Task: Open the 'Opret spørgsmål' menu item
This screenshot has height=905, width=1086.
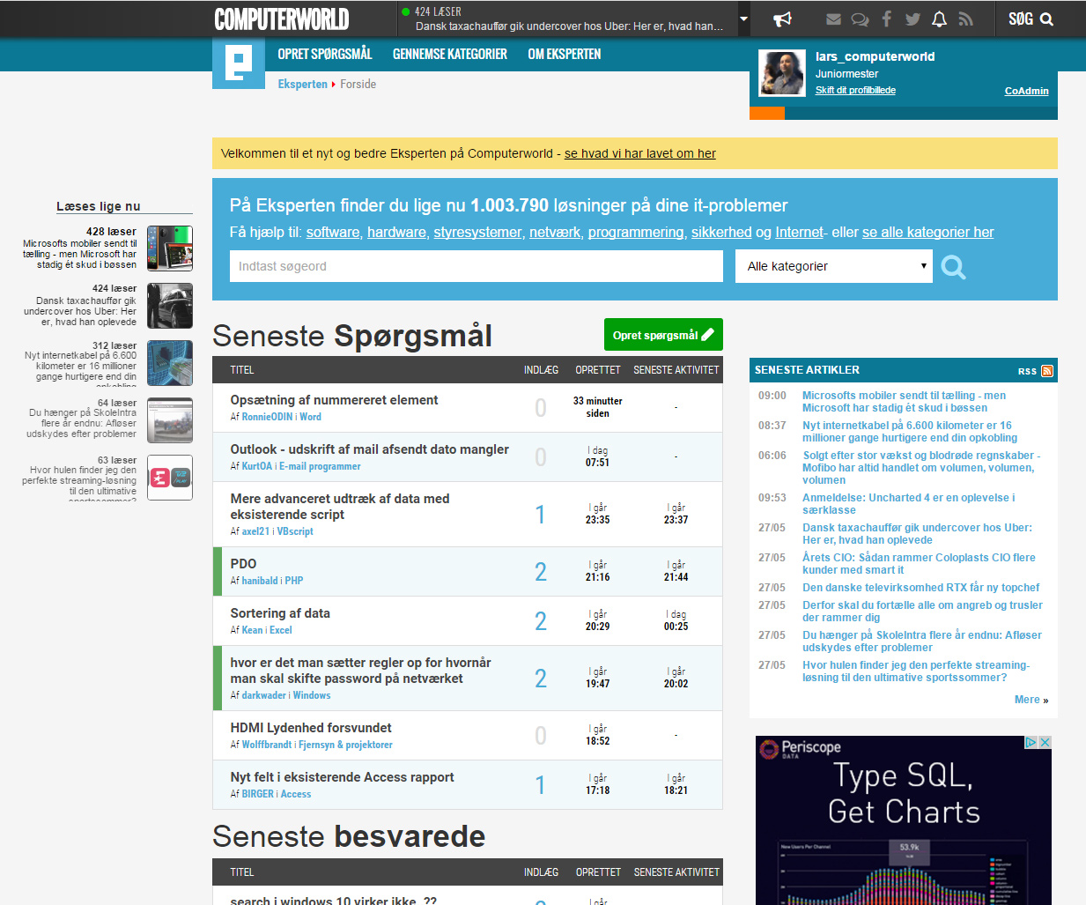Action: 324,55
